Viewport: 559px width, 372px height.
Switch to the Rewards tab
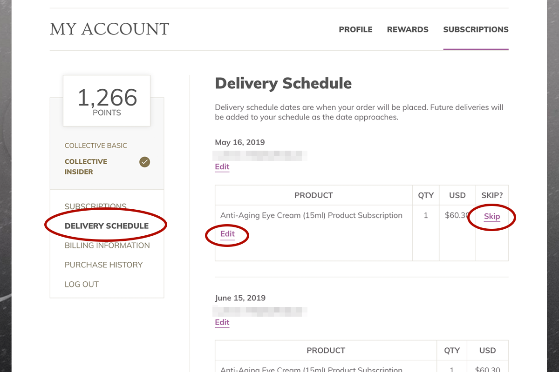pyautogui.click(x=408, y=29)
